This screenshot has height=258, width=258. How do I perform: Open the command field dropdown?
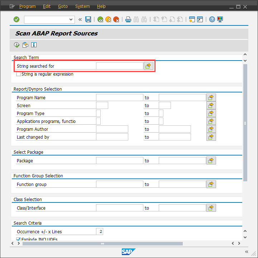[x=71, y=19]
